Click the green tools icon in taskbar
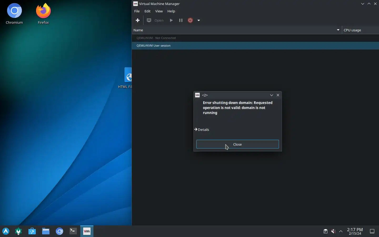 click(x=18, y=231)
